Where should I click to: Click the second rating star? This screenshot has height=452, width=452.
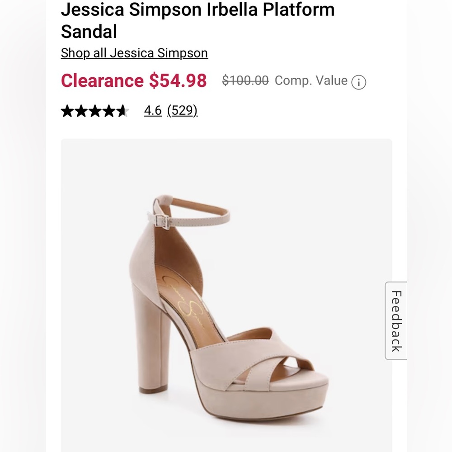(81, 110)
